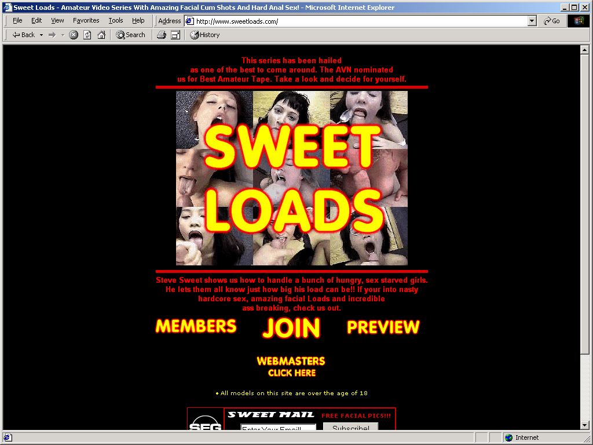Click the vertical scrollbar down arrow
593x445 pixels.
pos(584,425)
